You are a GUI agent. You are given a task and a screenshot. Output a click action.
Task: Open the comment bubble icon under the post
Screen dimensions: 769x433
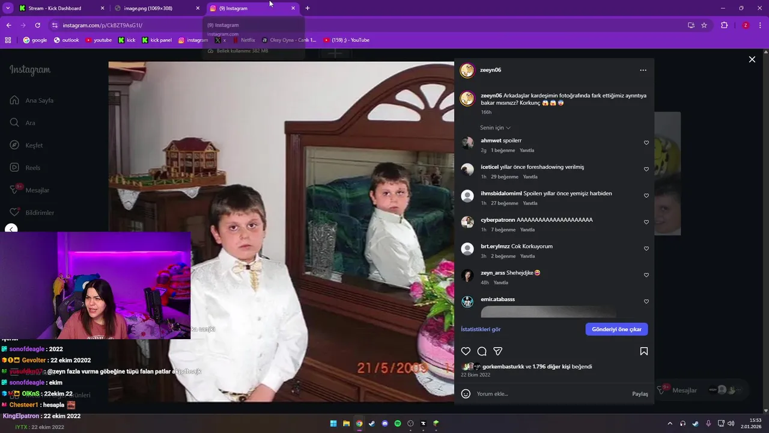click(x=482, y=351)
